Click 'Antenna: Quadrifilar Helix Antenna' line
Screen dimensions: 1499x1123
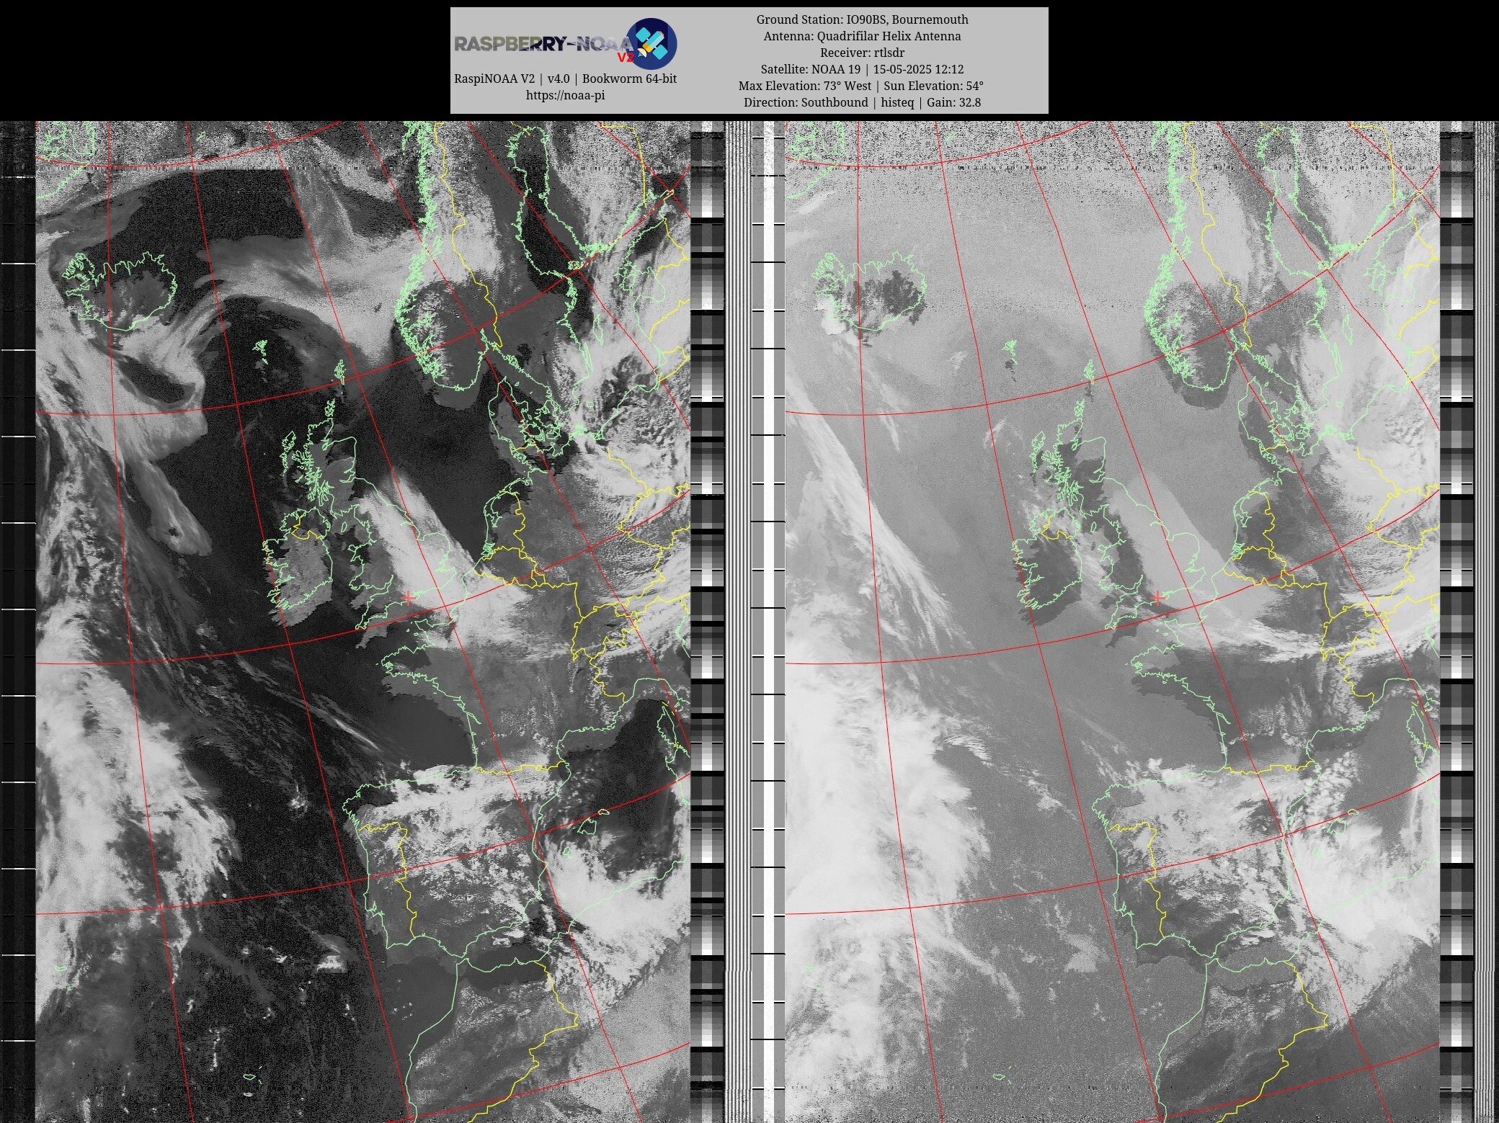[x=862, y=36]
